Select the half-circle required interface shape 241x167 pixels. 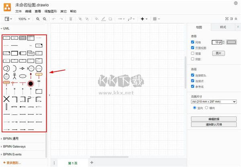click(14, 68)
